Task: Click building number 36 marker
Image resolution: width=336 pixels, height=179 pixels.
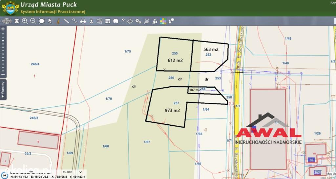Action: [311, 160]
